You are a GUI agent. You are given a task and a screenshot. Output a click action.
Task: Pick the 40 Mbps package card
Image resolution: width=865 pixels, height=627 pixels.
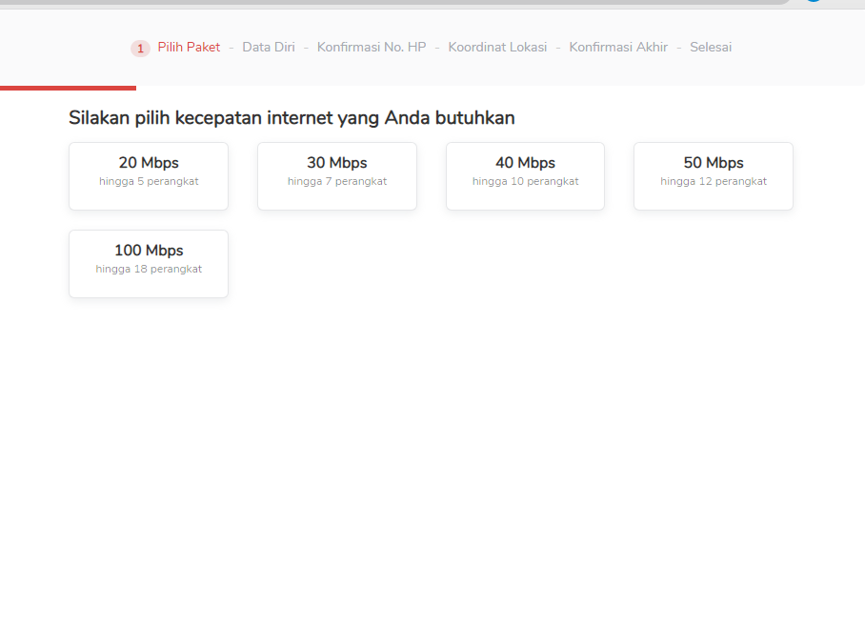[x=525, y=176]
